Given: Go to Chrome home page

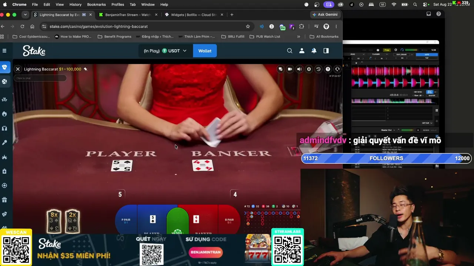Looking at the screenshot, I should tap(32, 27).
